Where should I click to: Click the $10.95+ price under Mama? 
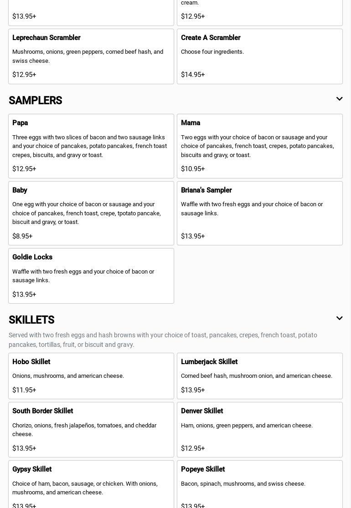[x=193, y=169]
